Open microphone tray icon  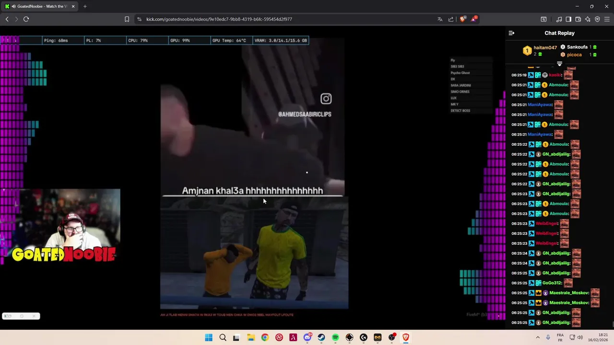tap(548, 338)
